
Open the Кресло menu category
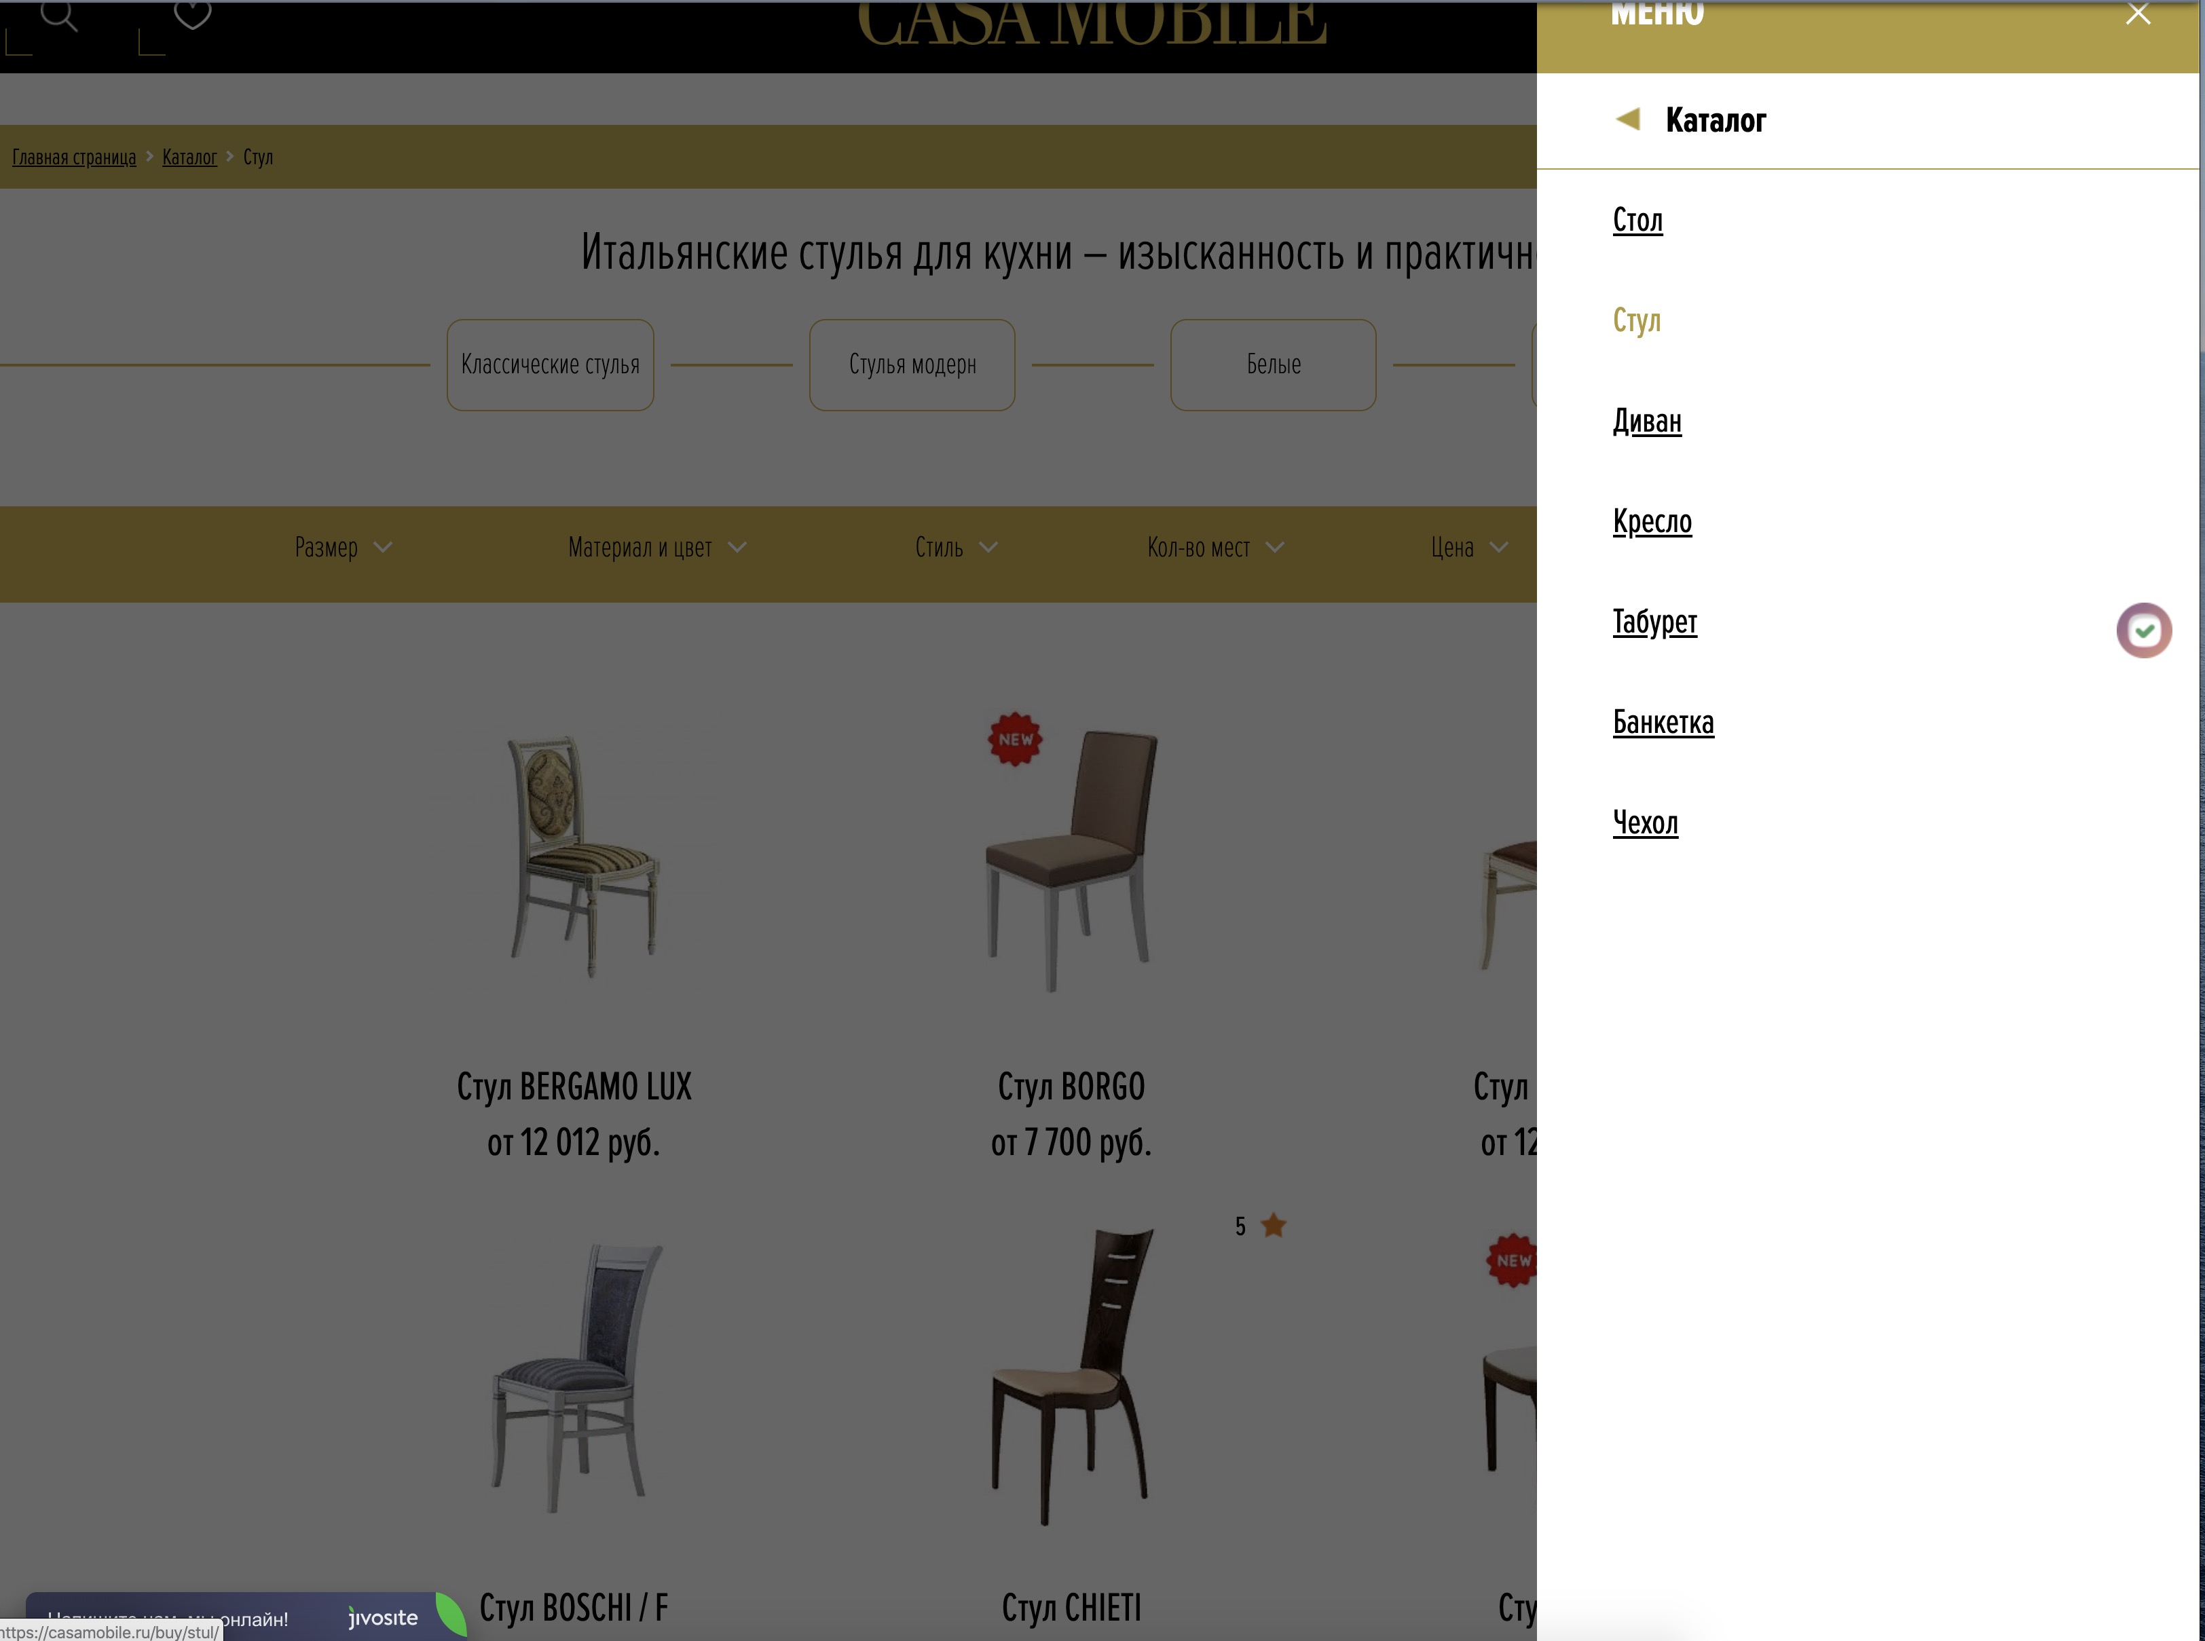[x=1652, y=521]
